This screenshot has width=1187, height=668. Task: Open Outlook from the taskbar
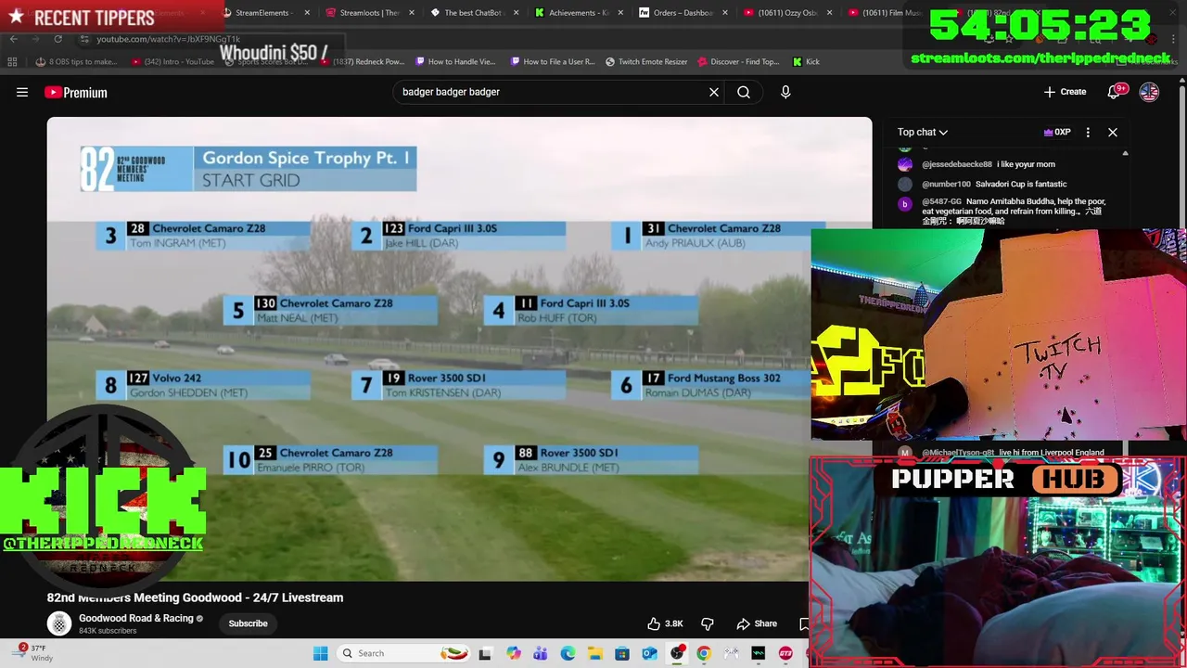pyautogui.click(x=649, y=653)
